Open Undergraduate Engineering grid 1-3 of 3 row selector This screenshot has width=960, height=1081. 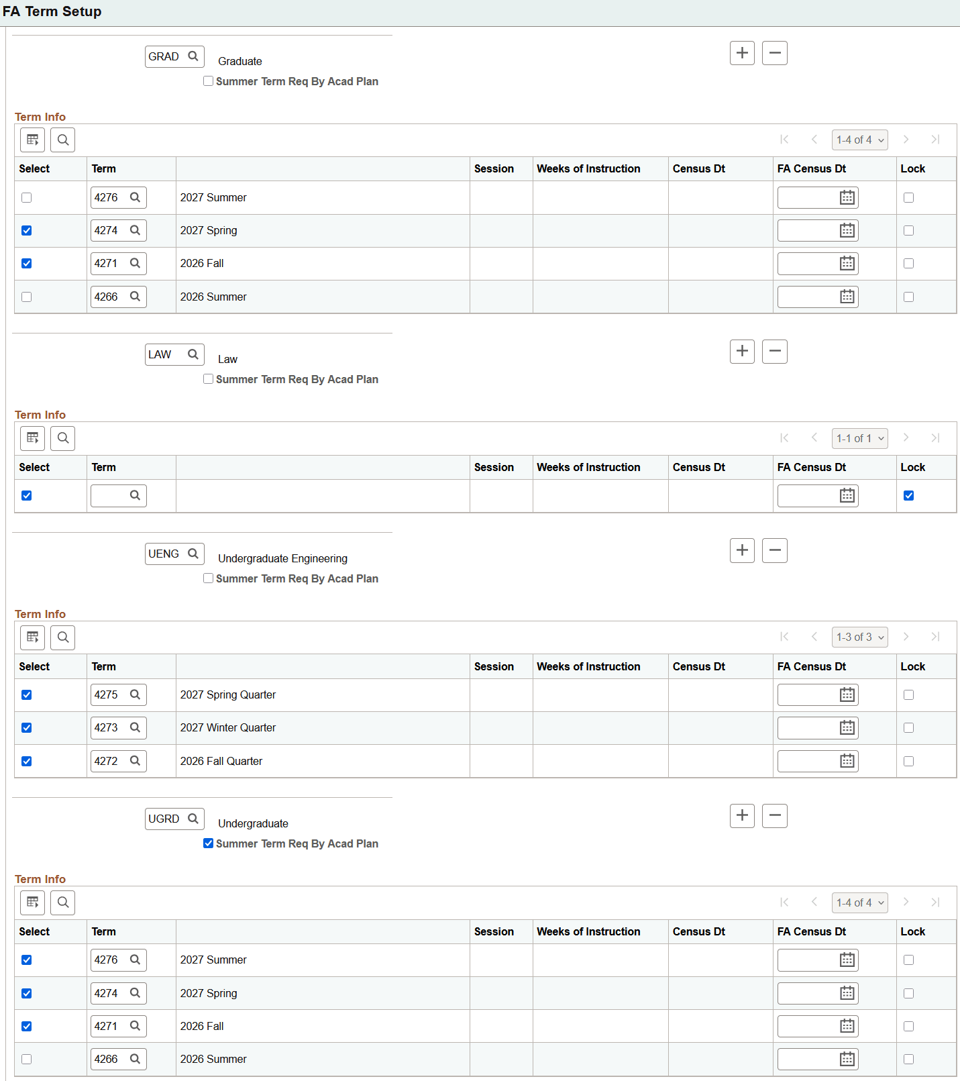point(860,637)
